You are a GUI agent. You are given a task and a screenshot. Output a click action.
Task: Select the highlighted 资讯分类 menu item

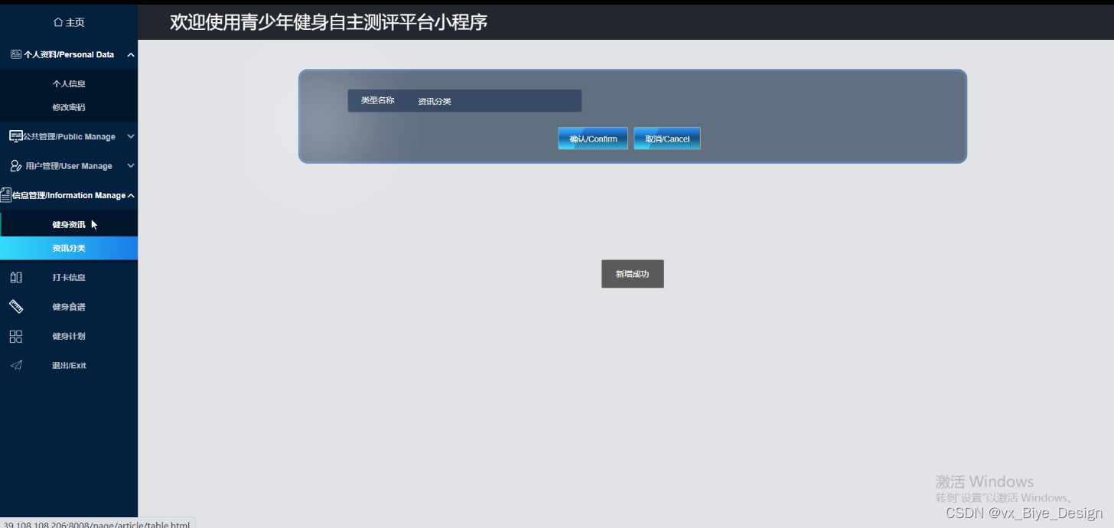tap(69, 249)
